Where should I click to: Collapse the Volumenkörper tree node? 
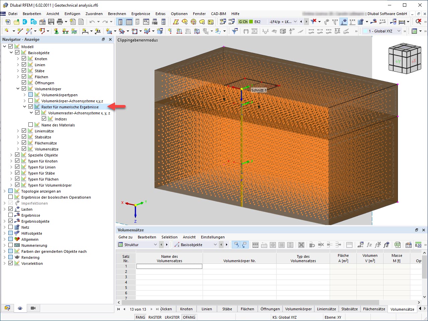[18, 89]
